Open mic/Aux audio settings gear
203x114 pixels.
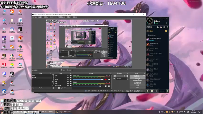click(109, 80)
